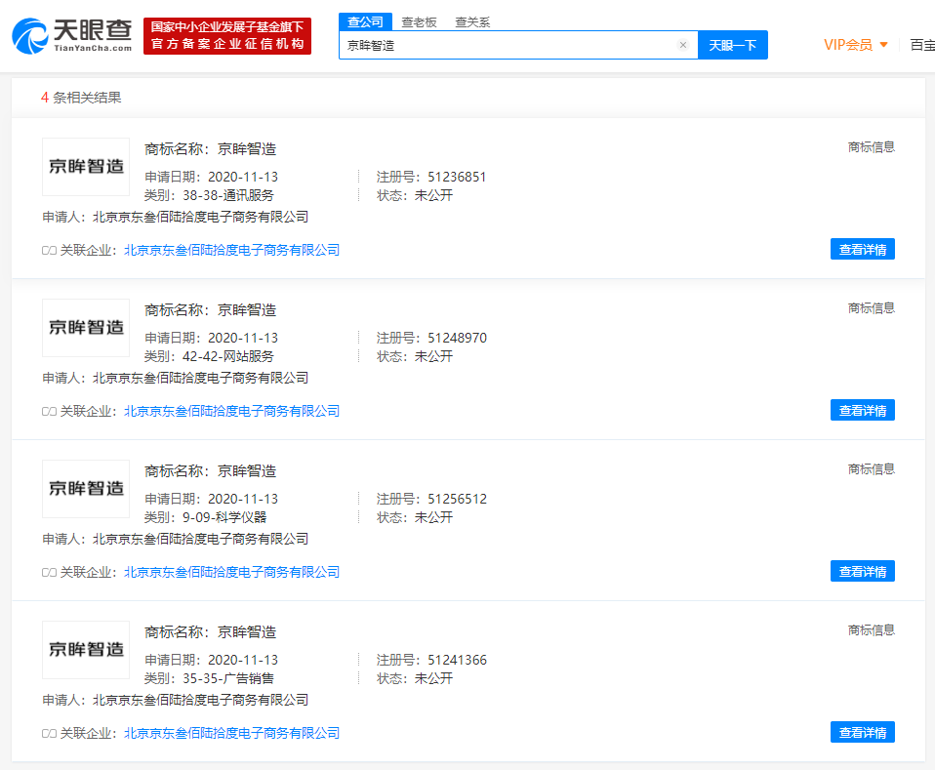The image size is (935, 770).
Task: Click link icon beside 关联企业 in 科学仪器 result
Action: [x=49, y=573]
